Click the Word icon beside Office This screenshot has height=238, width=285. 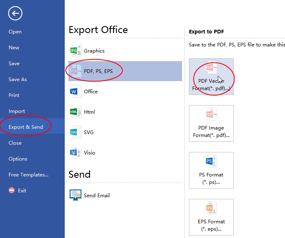point(76,91)
